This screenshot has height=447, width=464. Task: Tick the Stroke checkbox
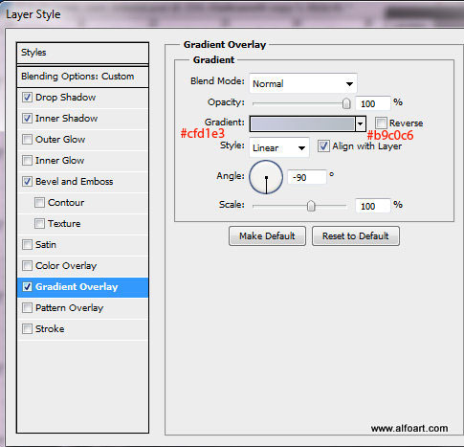click(x=27, y=328)
